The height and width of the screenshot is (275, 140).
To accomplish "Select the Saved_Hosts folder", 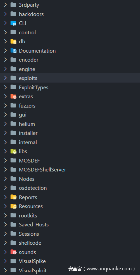I will [70, 225].
